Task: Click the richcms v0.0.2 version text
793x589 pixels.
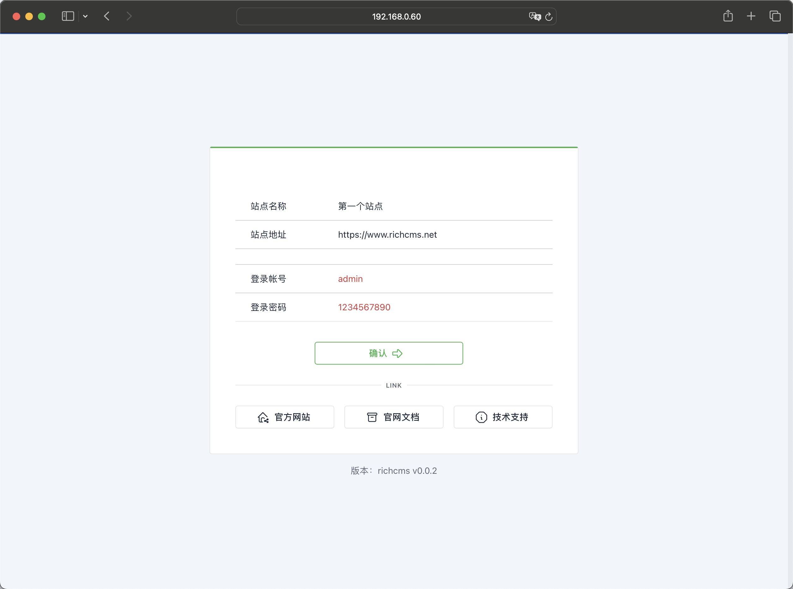Action: pos(407,471)
